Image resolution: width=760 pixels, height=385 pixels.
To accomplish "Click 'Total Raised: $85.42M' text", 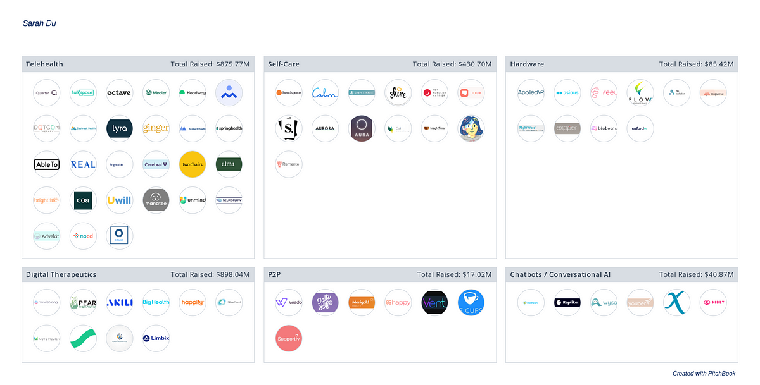I will coord(696,64).
